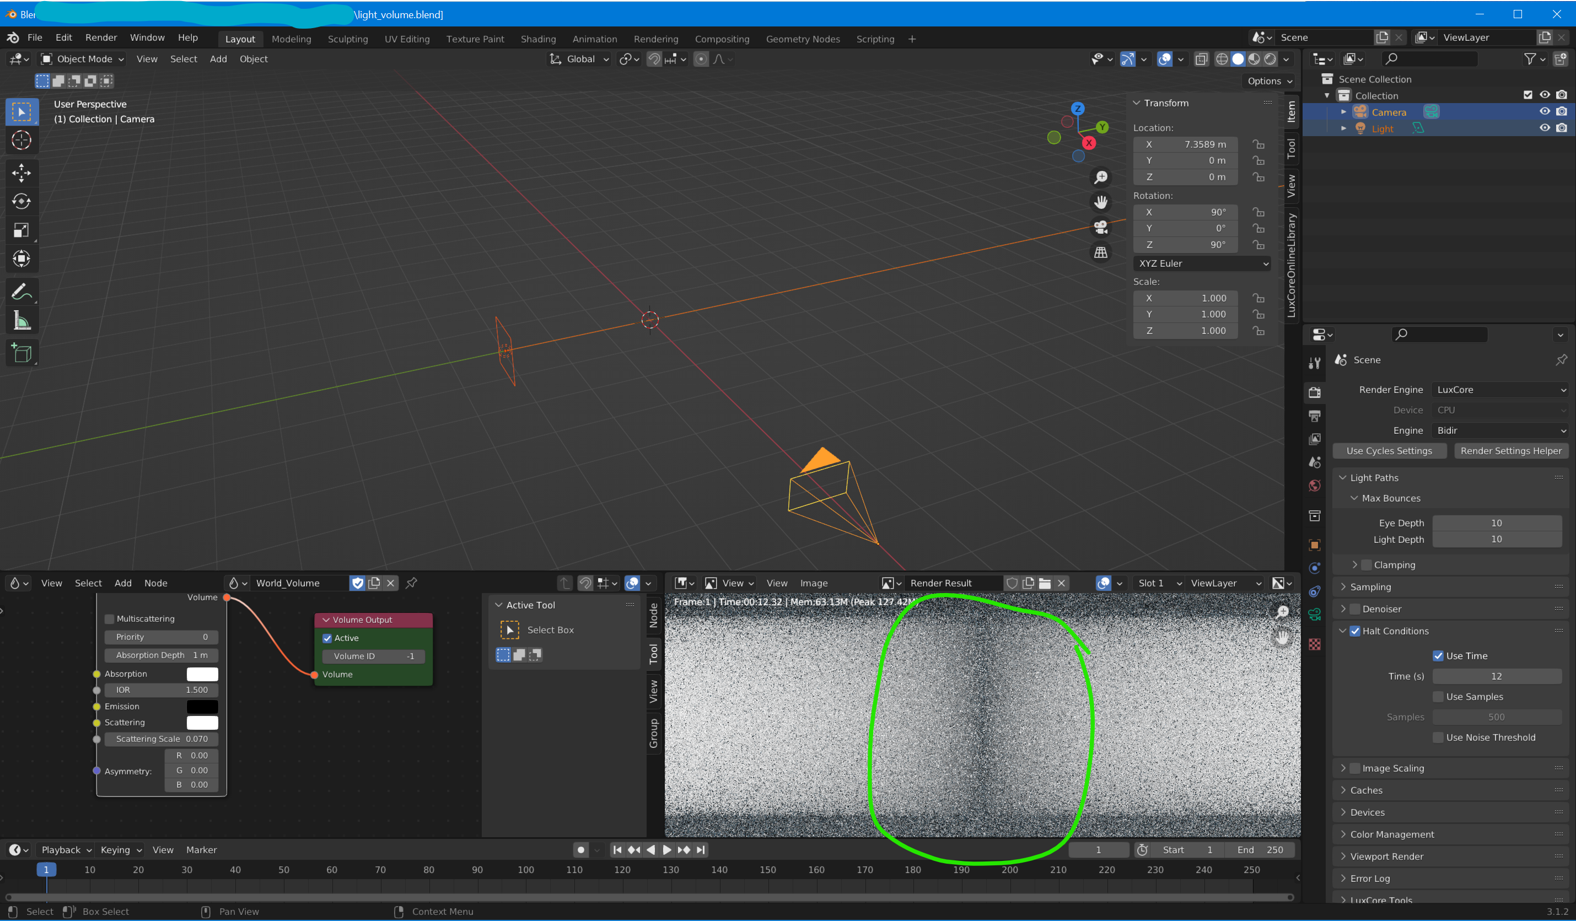Toggle camera view in viewport

1100,227
